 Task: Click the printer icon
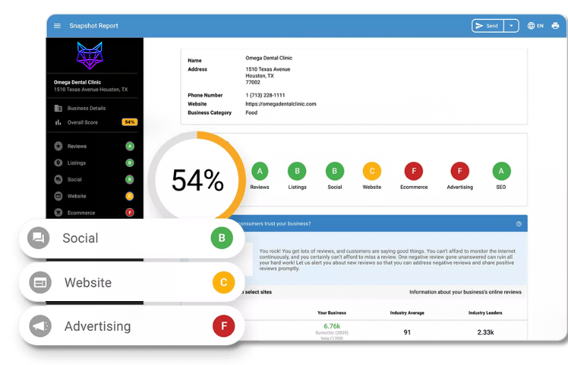click(x=555, y=26)
